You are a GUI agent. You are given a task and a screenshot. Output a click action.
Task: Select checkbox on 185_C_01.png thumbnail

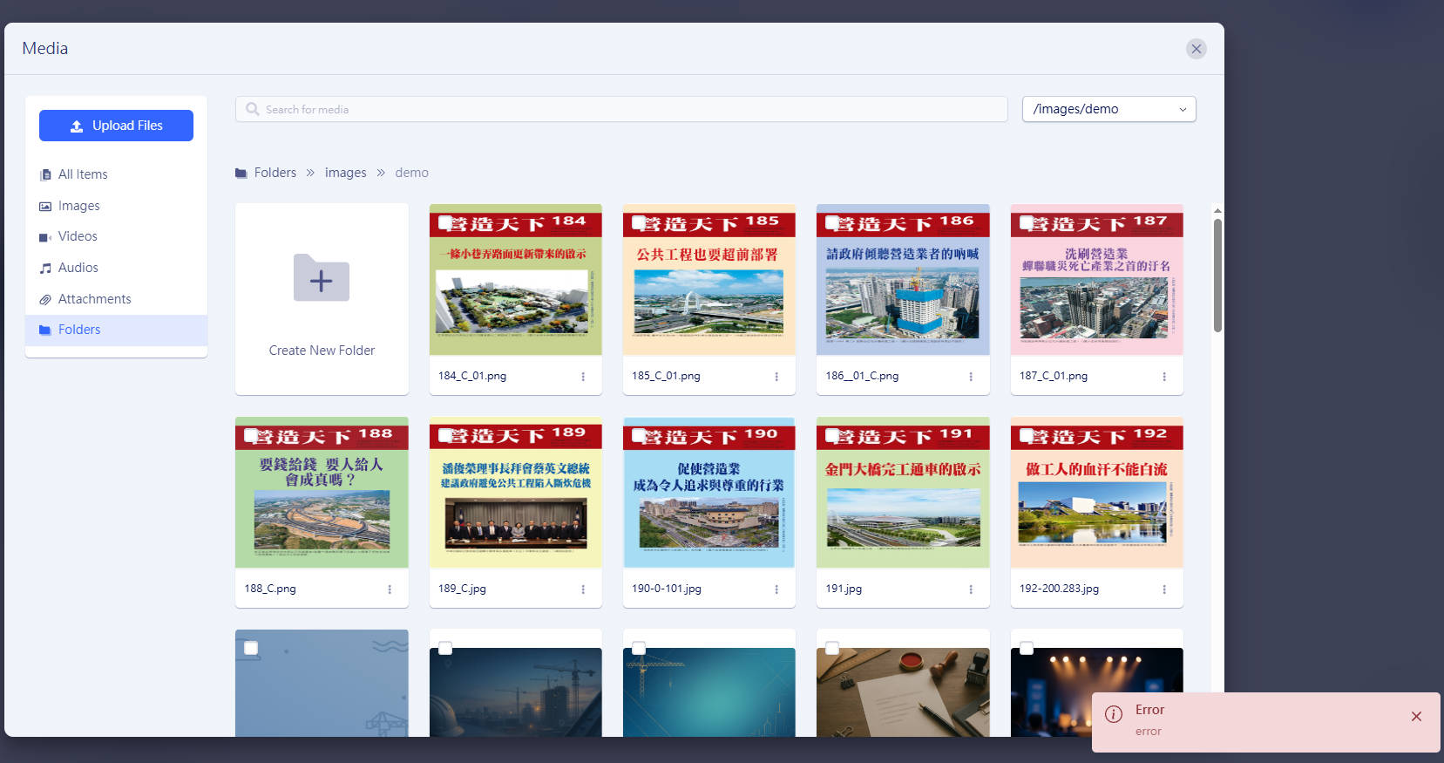coord(639,222)
